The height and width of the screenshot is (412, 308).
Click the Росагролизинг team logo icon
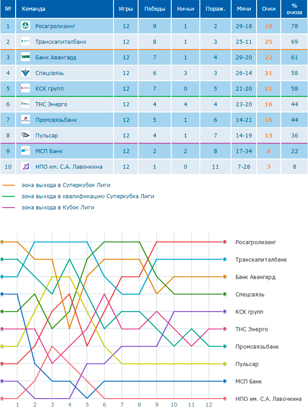(25, 26)
